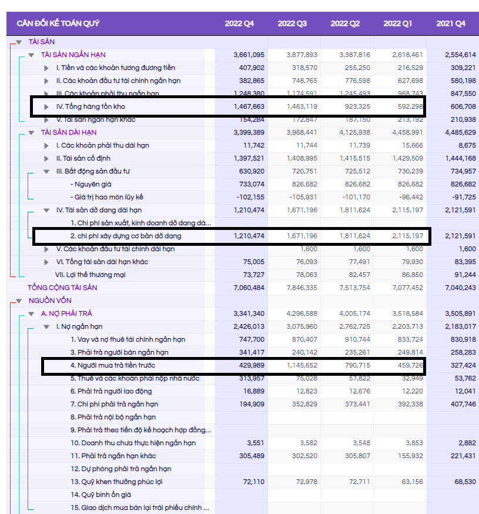The image size is (479, 514).
Task: Collapse Tài sản dở dang dài hạn
Action: coord(46,211)
